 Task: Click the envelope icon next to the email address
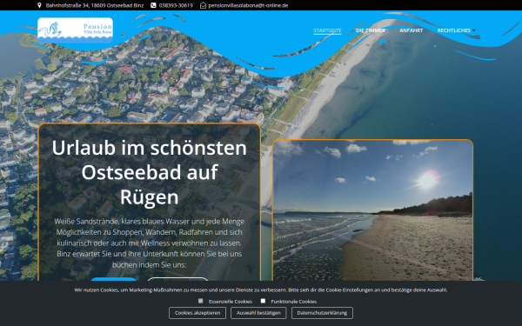[x=203, y=5]
